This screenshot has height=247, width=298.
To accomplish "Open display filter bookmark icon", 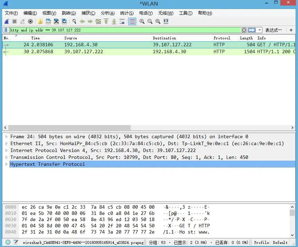I will pyautogui.click(x=6, y=30).
